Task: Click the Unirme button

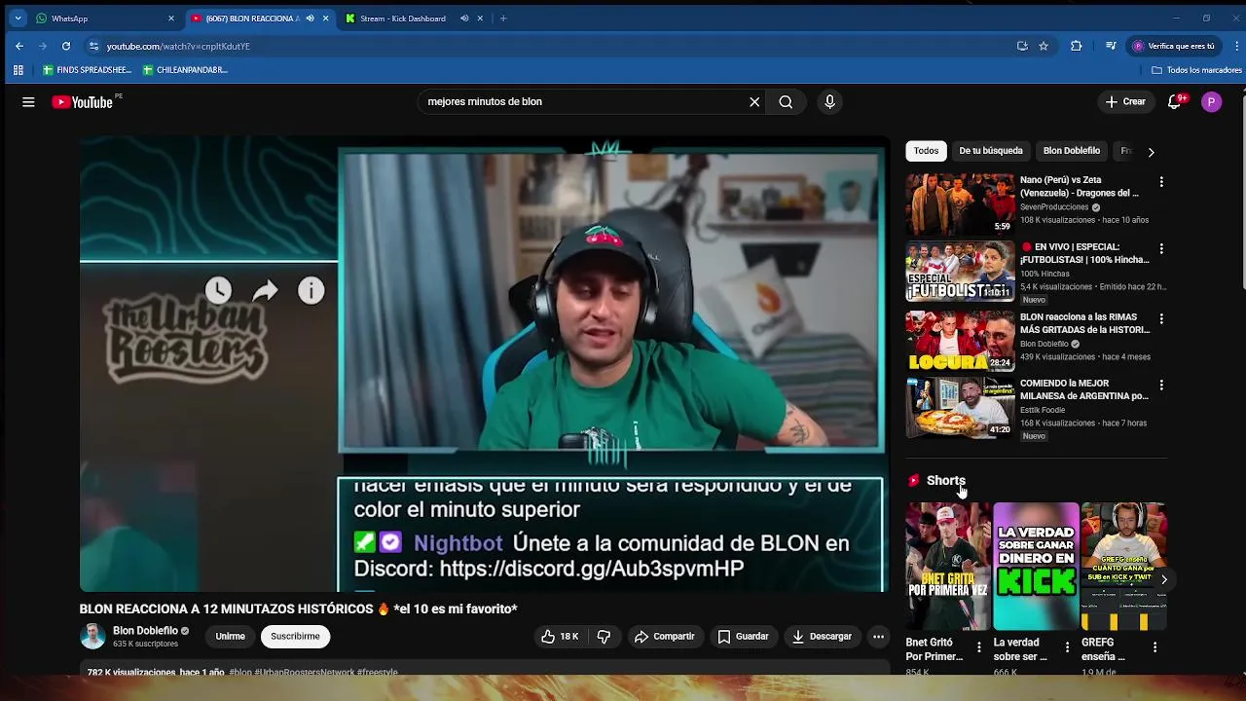Action: [x=231, y=637]
